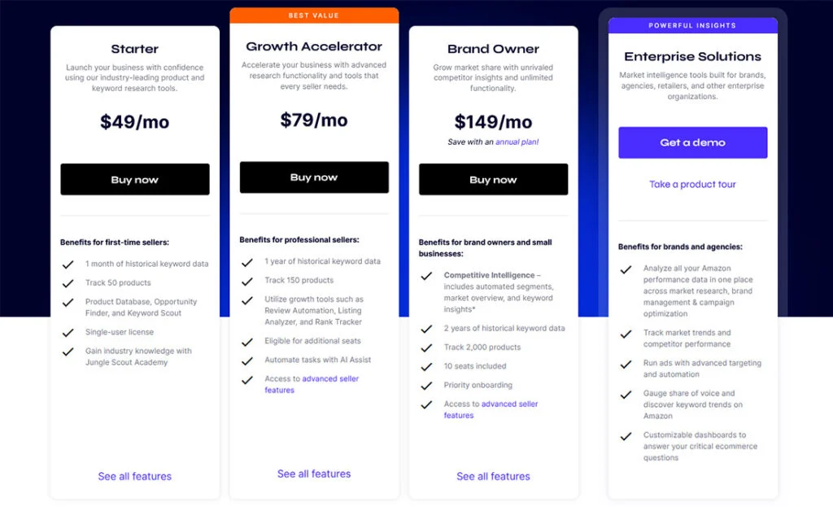This screenshot has width=833, height=507.
Task: Click 'Buy now' for Growth Accelerator
Action: 314,177
